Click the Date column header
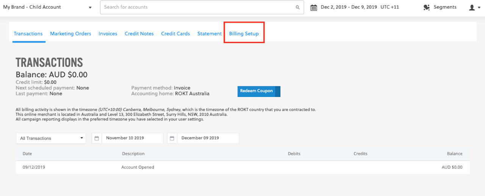Viewport: 485px width, 196px height. tap(27, 154)
